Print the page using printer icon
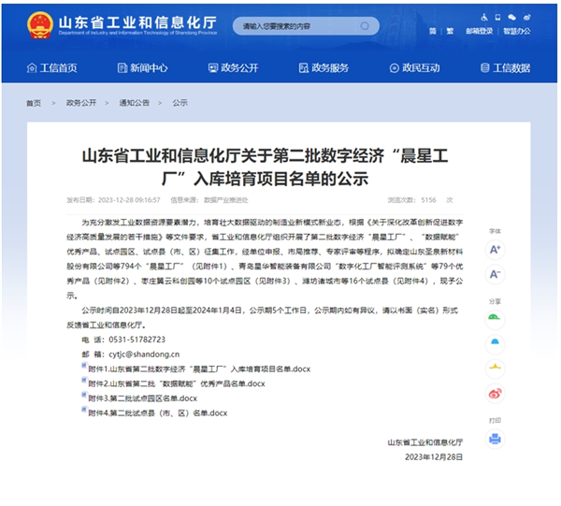The height and width of the screenshot is (506, 561). (x=495, y=438)
